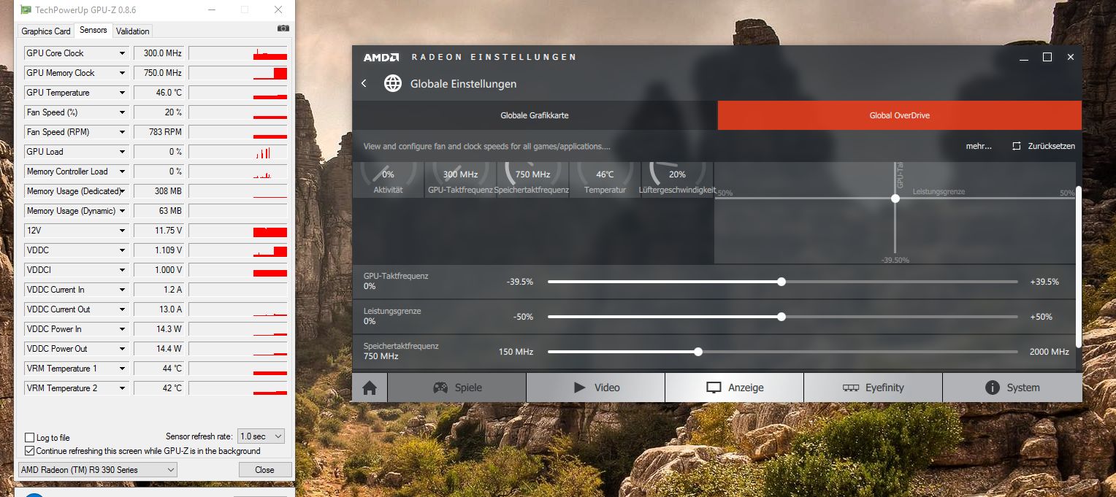The image size is (1116, 497).
Task: Select the Speichertaktfrequenz 750 MHz gauge
Action: click(x=532, y=180)
